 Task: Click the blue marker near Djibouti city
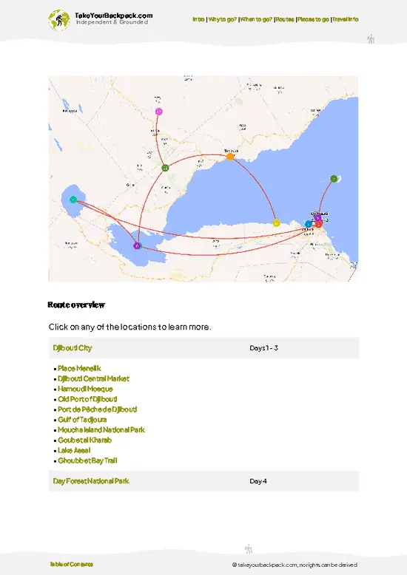tap(309, 224)
